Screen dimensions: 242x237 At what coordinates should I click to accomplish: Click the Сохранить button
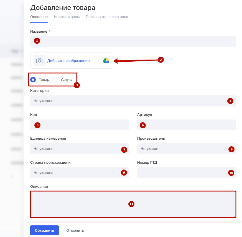click(x=44, y=230)
